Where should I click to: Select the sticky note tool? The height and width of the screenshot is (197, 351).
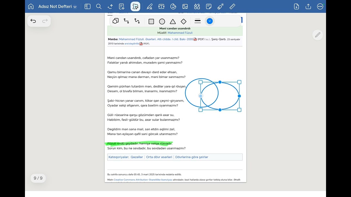(209, 7)
